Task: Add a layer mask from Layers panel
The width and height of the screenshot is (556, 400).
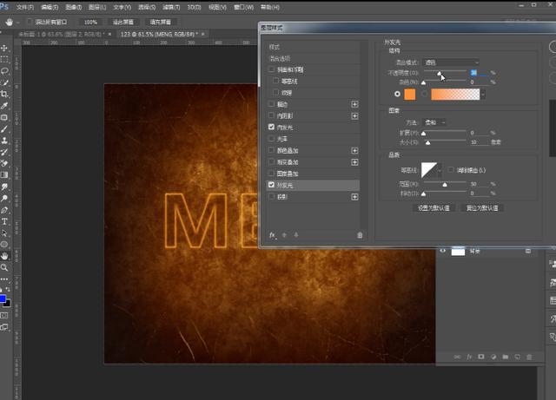Action: (481, 357)
